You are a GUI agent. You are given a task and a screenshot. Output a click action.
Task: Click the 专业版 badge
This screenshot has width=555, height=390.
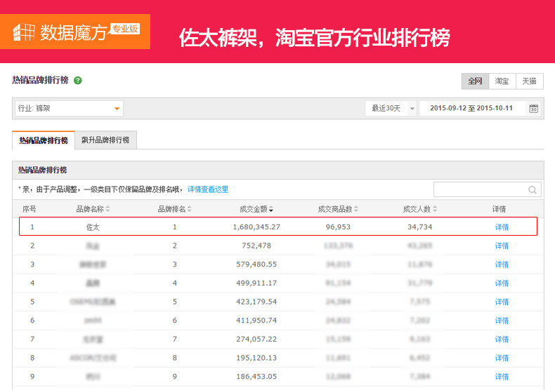tap(125, 29)
